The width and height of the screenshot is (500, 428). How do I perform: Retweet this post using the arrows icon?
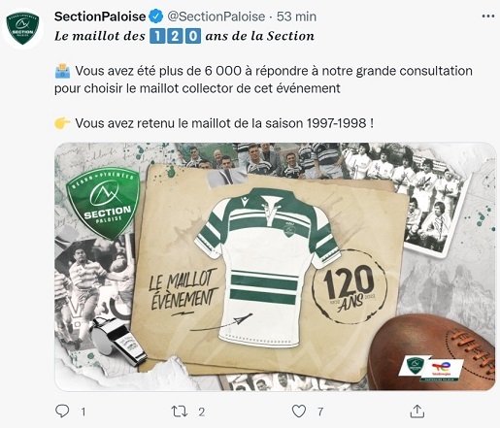tap(179, 412)
